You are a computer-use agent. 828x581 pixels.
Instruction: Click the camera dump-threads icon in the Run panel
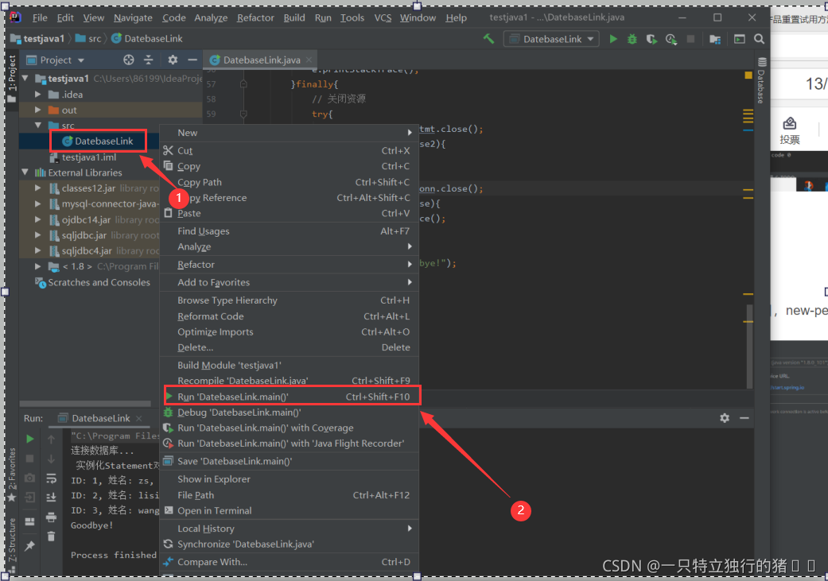[x=30, y=478]
